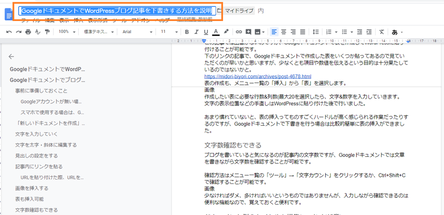Align text left

pyautogui.click(x=274, y=32)
